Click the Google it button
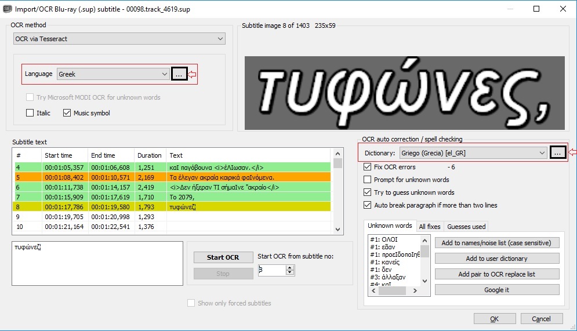The height and width of the screenshot is (331, 577). pyautogui.click(x=497, y=290)
